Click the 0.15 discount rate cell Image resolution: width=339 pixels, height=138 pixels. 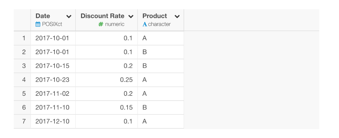tap(126, 107)
